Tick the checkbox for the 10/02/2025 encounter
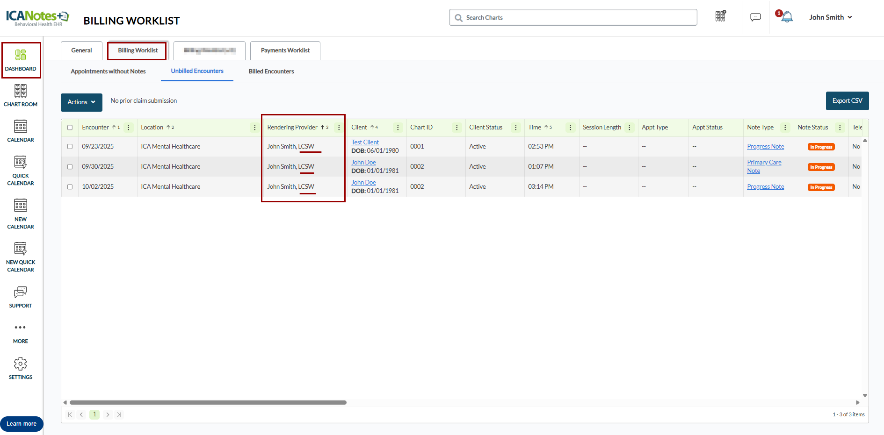 70,187
